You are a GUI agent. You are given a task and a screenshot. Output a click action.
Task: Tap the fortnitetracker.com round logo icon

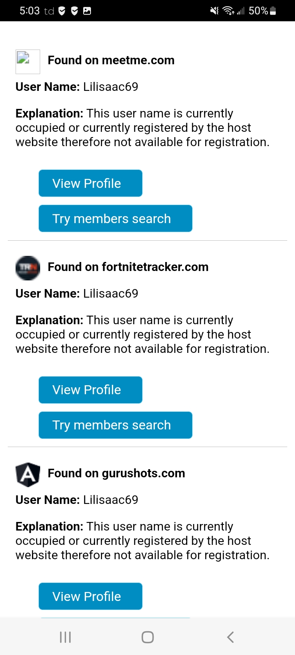point(27,268)
